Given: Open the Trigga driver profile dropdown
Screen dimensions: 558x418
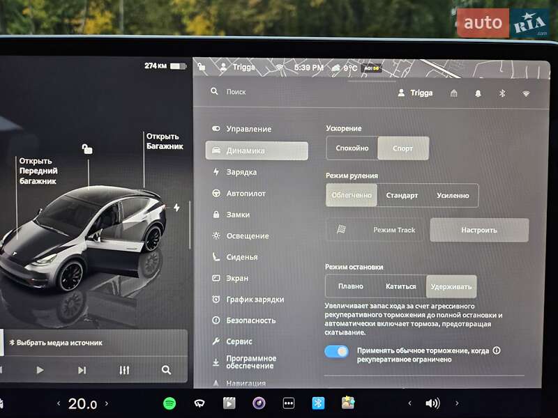Looking at the screenshot, I should 415,93.
